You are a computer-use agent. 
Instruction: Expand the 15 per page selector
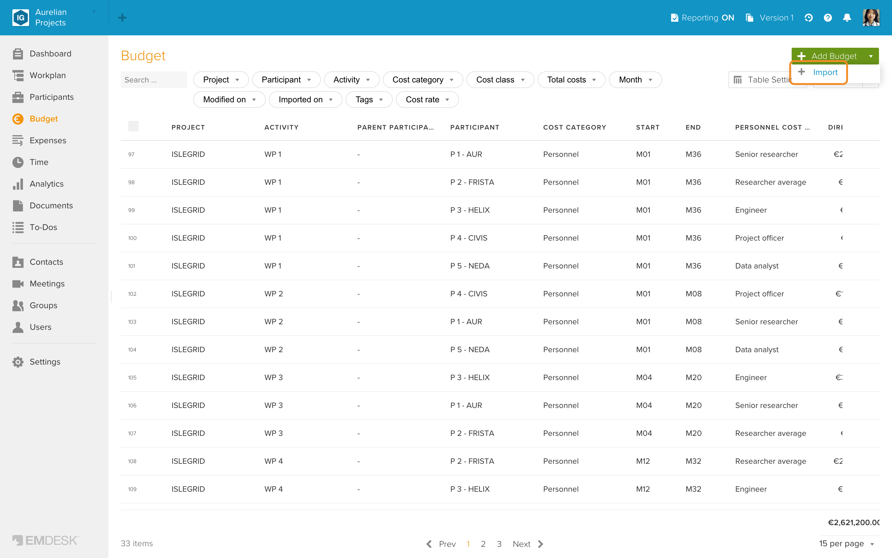click(847, 543)
